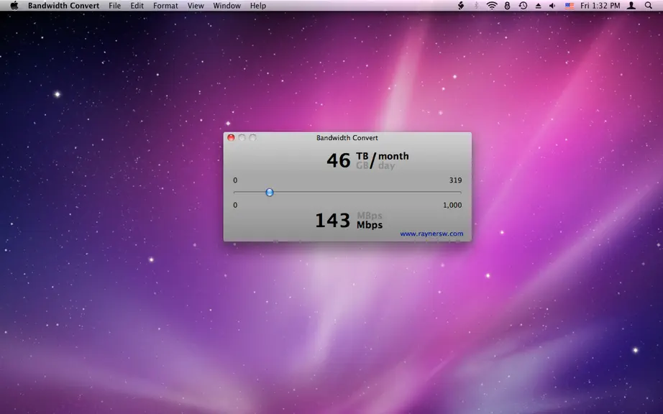The width and height of the screenshot is (663, 414).
Task: Click the blue bandwidth slider knob
Action: (270, 193)
